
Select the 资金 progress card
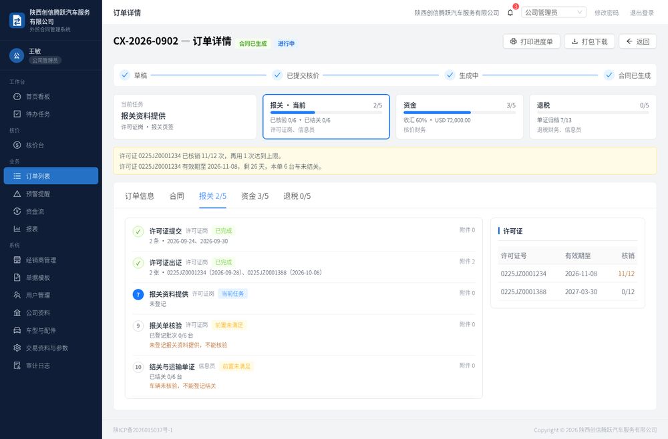[x=460, y=117]
